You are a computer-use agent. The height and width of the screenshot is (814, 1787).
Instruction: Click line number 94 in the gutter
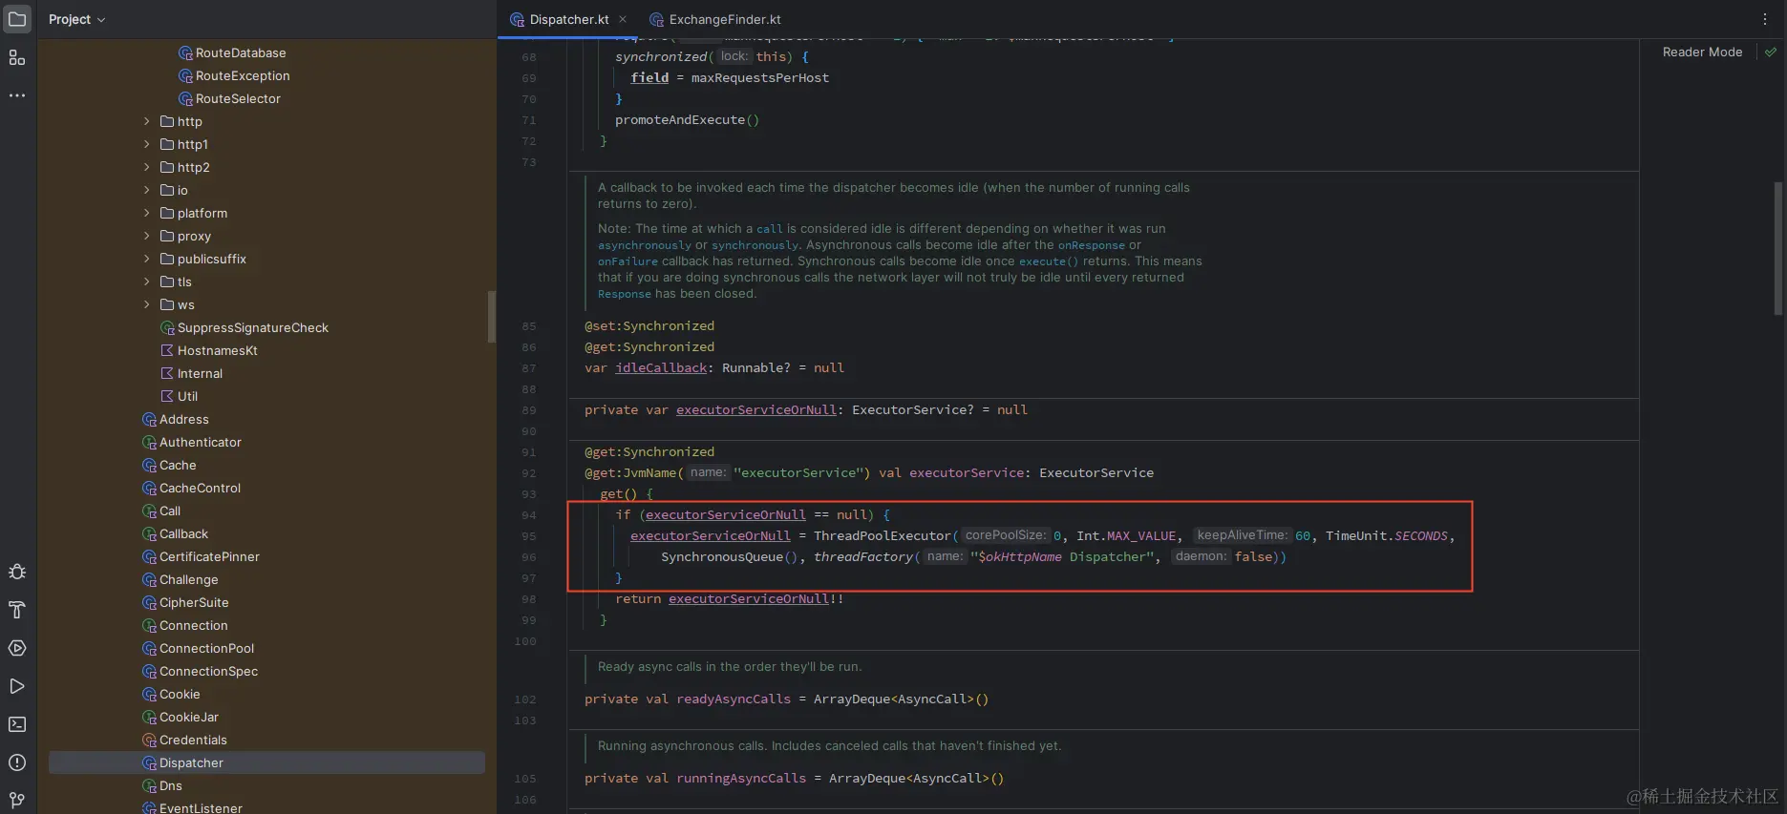point(528,515)
